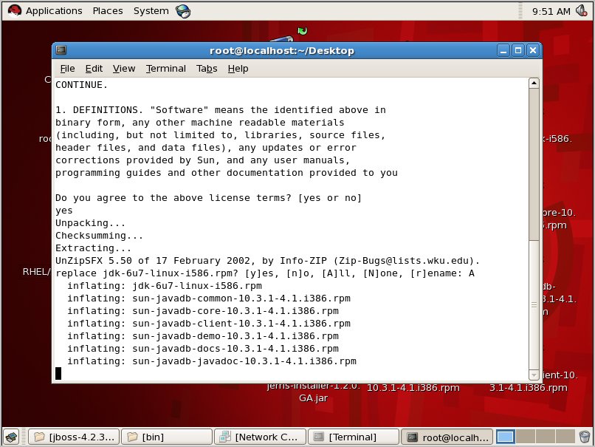Click the 'CONTINUE.' line at top
Screen dimensions: 595x447
coord(82,85)
